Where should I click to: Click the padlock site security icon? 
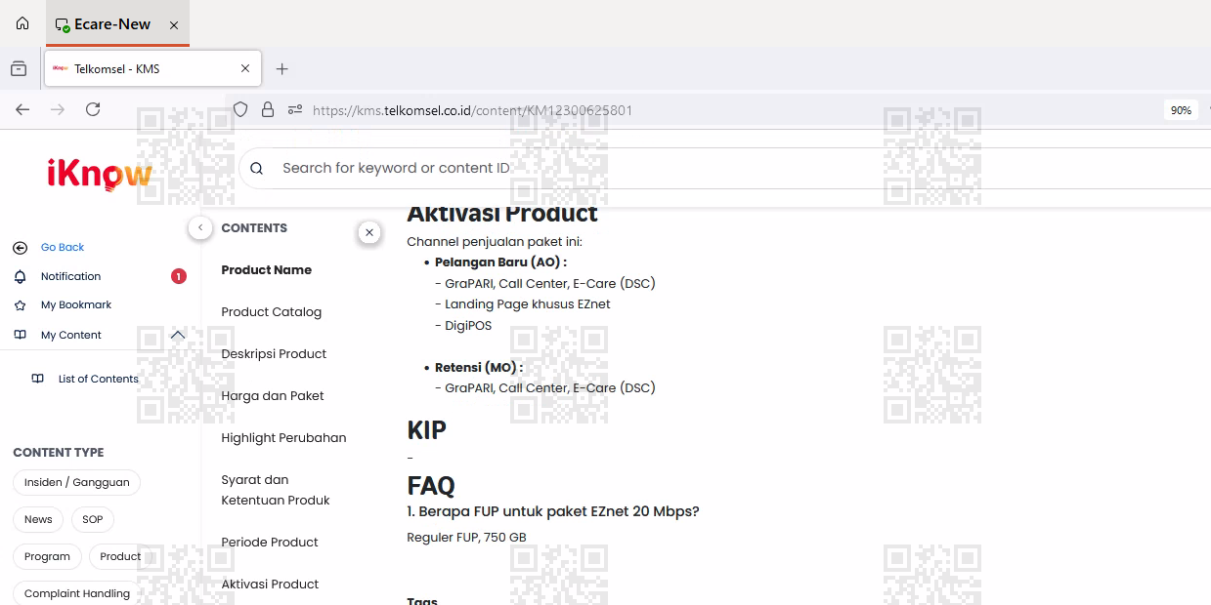[268, 110]
